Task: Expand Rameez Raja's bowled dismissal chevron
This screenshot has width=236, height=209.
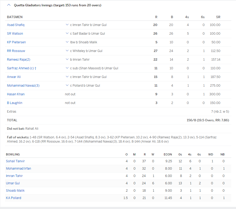Action: pyautogui.click(x=67, y=59)
